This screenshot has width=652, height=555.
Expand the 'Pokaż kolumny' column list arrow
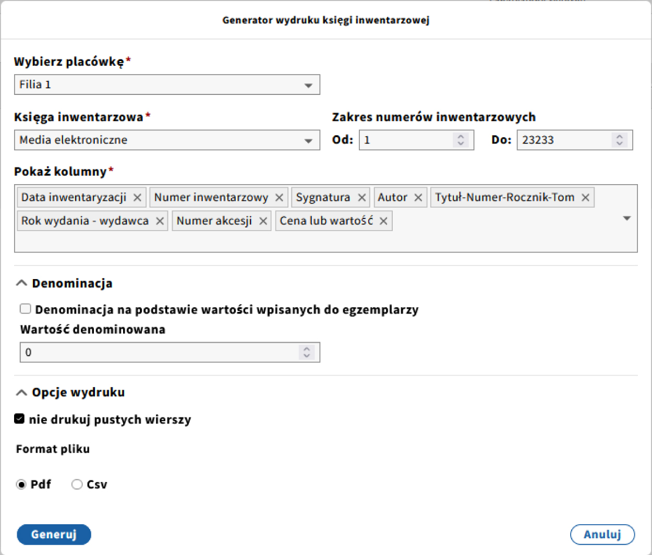[627, 219]
